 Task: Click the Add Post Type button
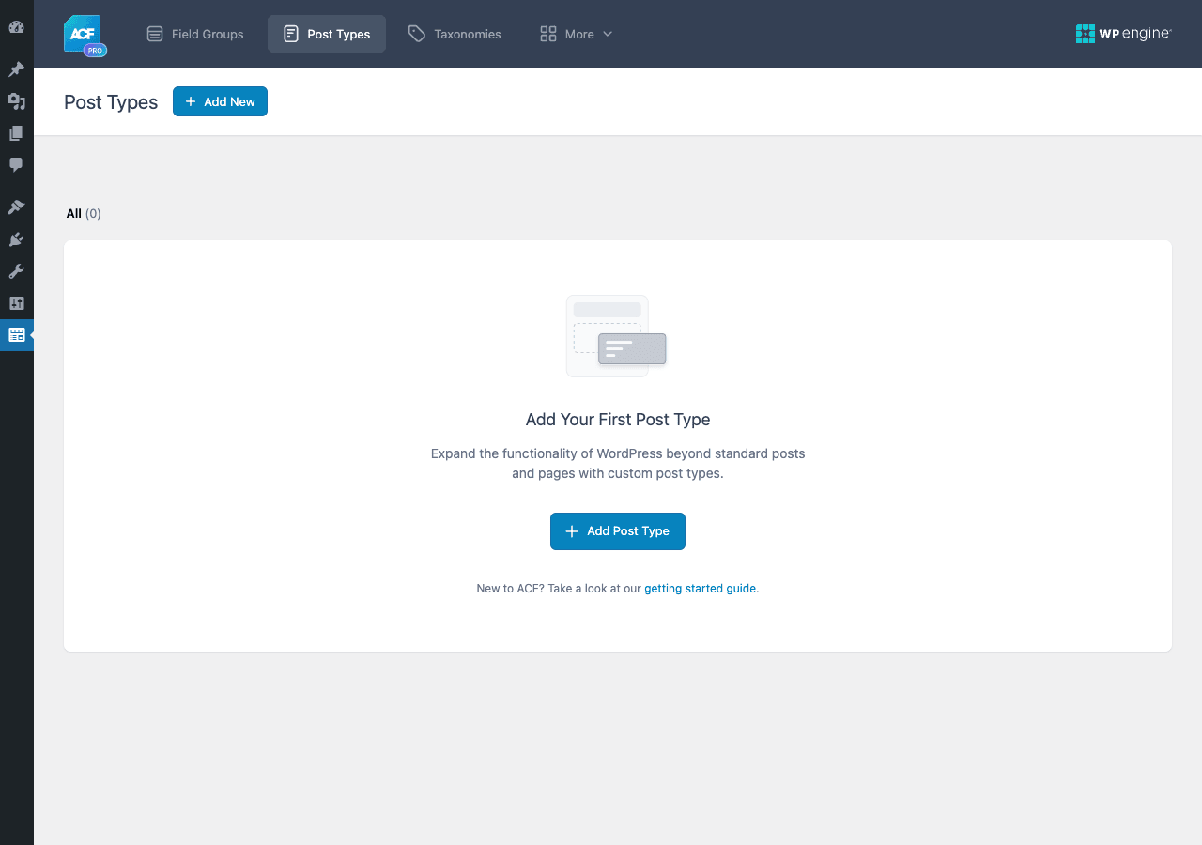618,531
